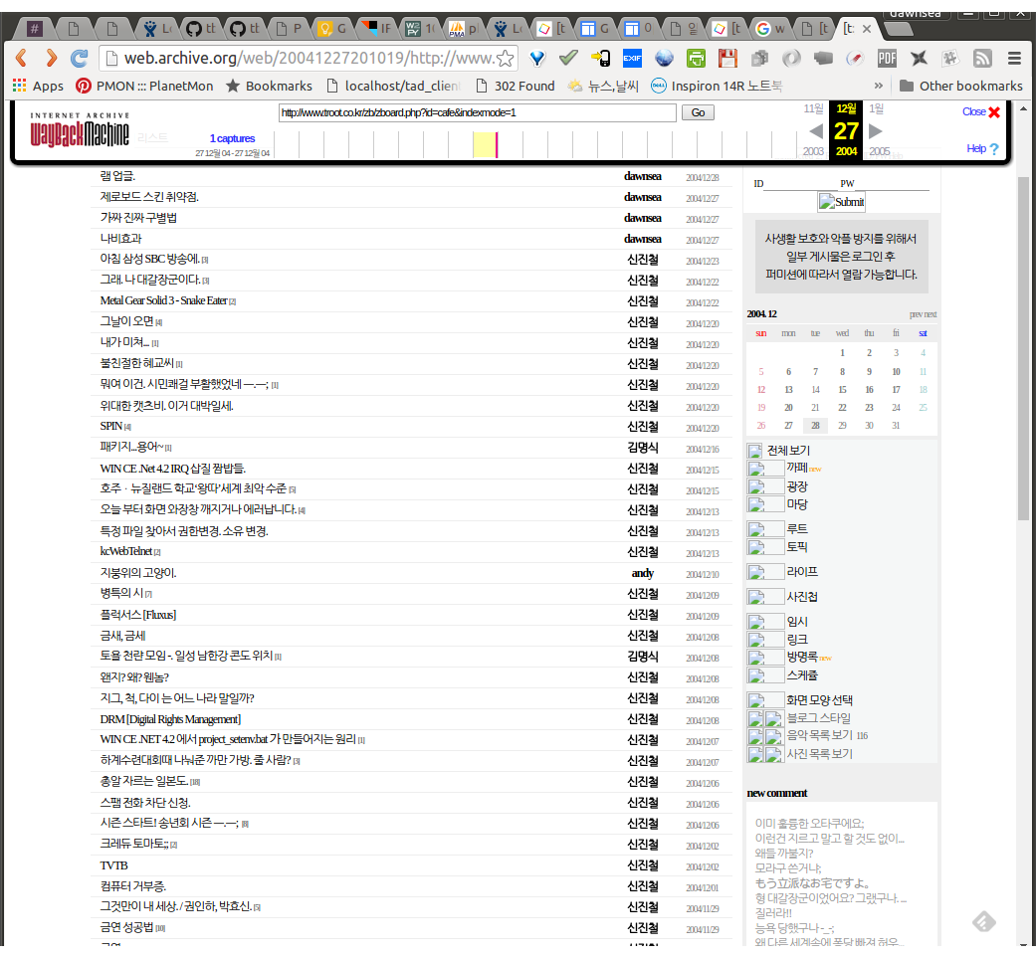
Task: Open the 302 Found bookmark
Action: [515, 86]
